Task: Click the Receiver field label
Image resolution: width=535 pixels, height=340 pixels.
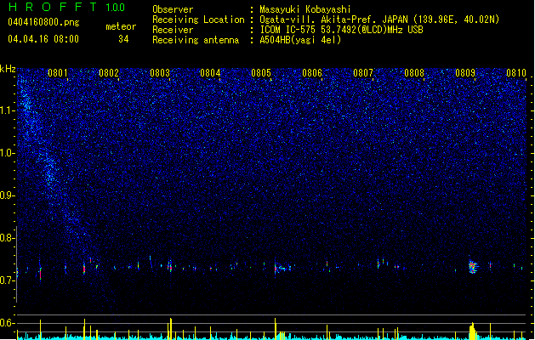Action: [x=173, y=30]
